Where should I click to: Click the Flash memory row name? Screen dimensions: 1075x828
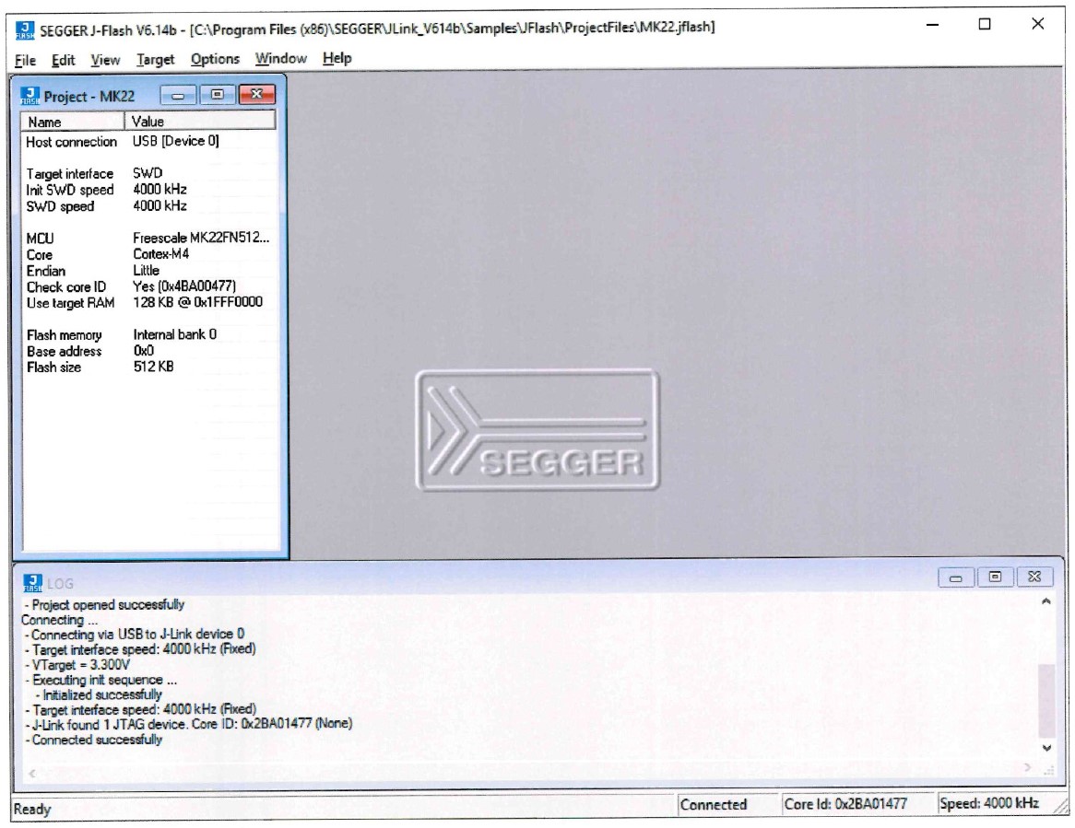(x=64, y=335)
